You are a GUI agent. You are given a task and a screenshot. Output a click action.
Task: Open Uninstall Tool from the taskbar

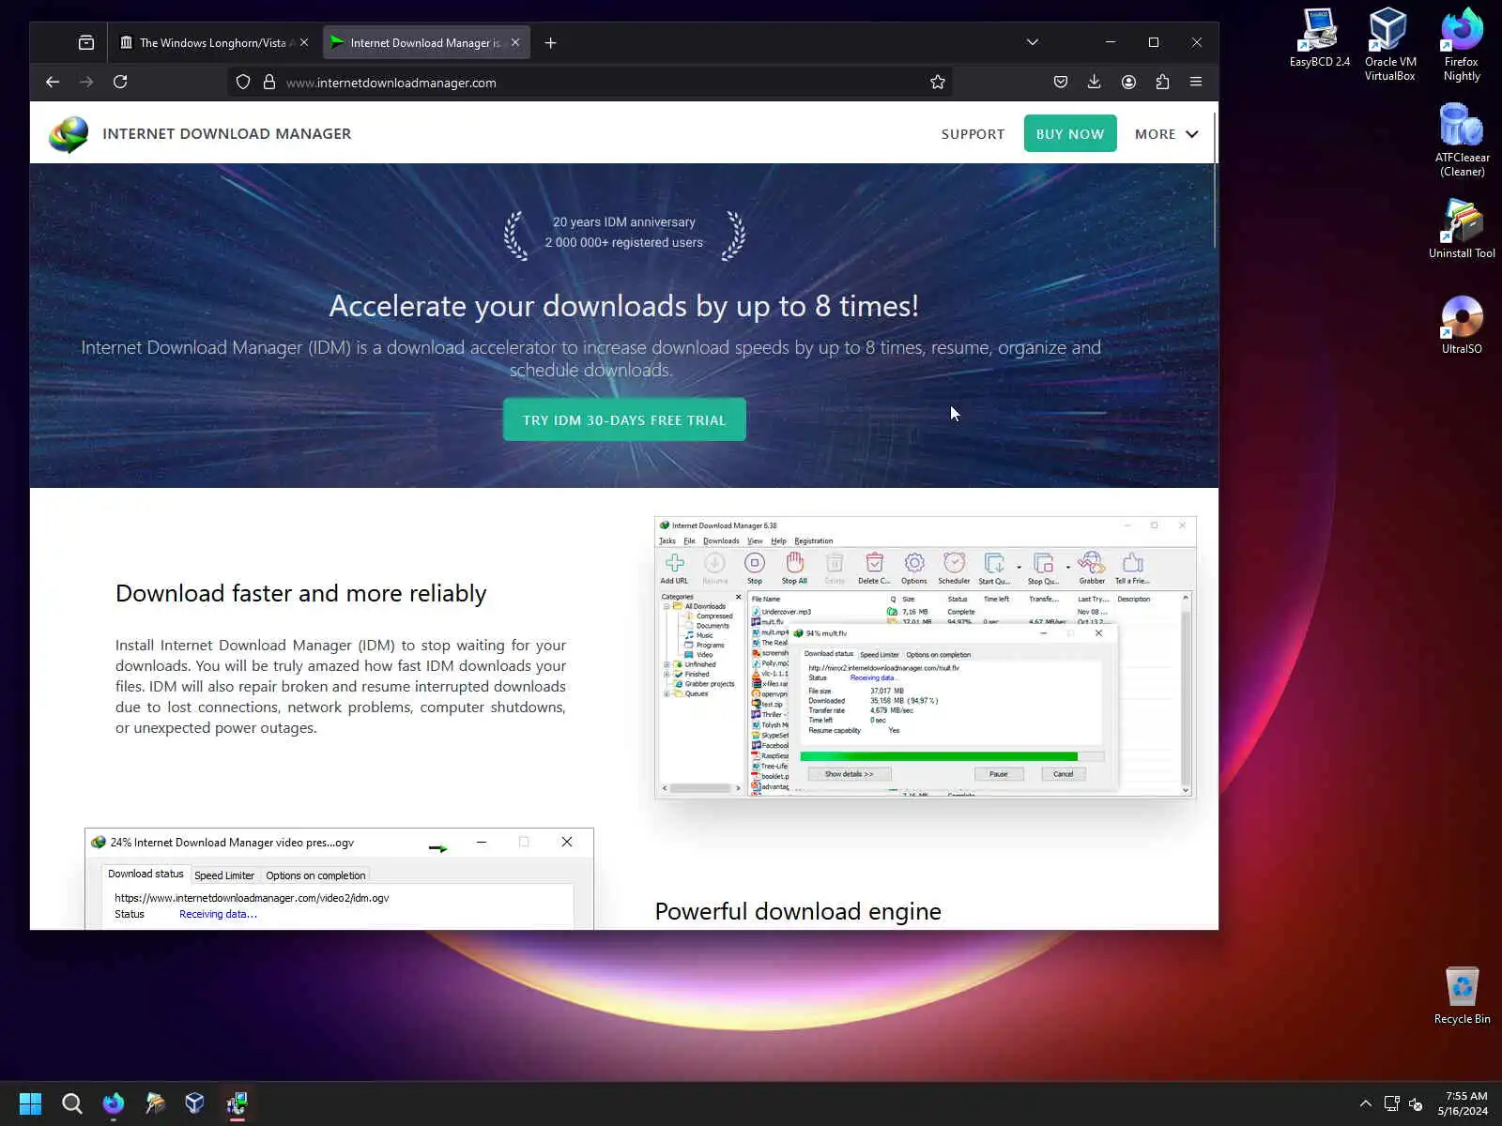click(154, 1103)
